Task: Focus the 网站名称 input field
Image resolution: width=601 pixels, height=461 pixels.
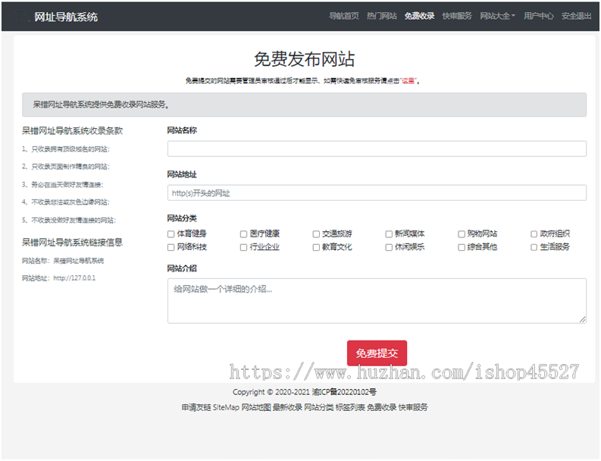Action: (377, 149)
